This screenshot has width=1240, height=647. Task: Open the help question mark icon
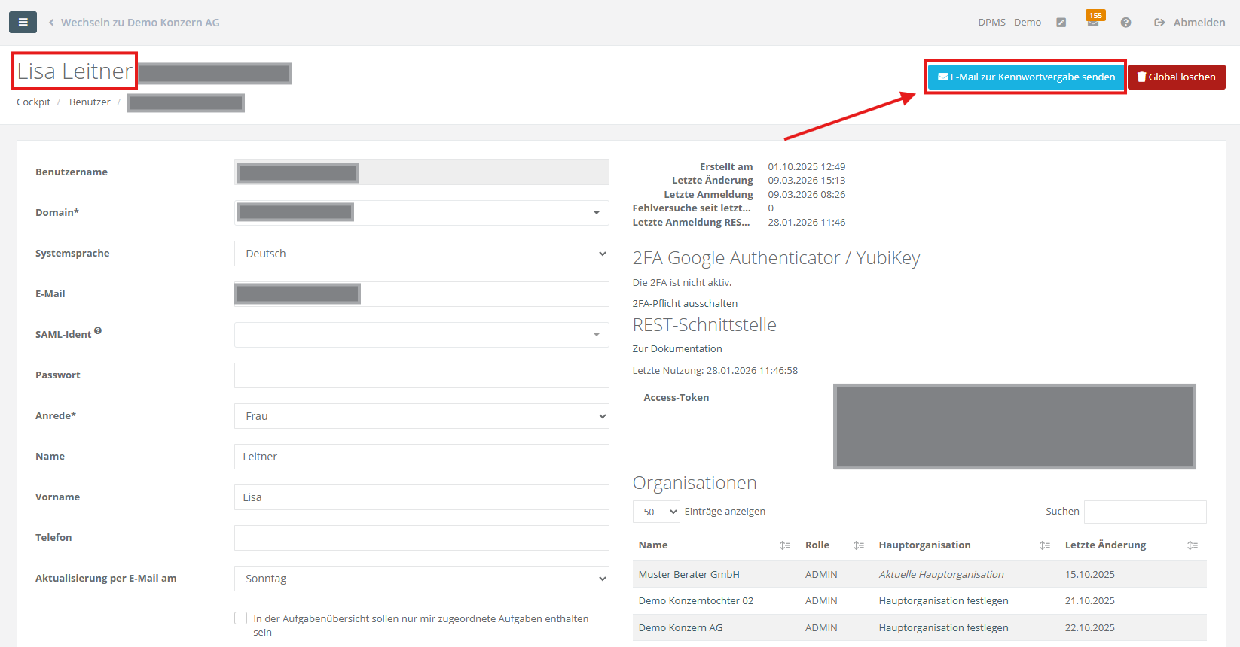click(1125, 23)
